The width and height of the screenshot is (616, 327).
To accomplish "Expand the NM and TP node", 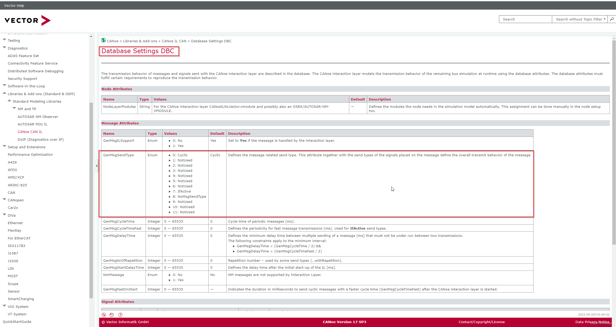I will coord(14,108).
